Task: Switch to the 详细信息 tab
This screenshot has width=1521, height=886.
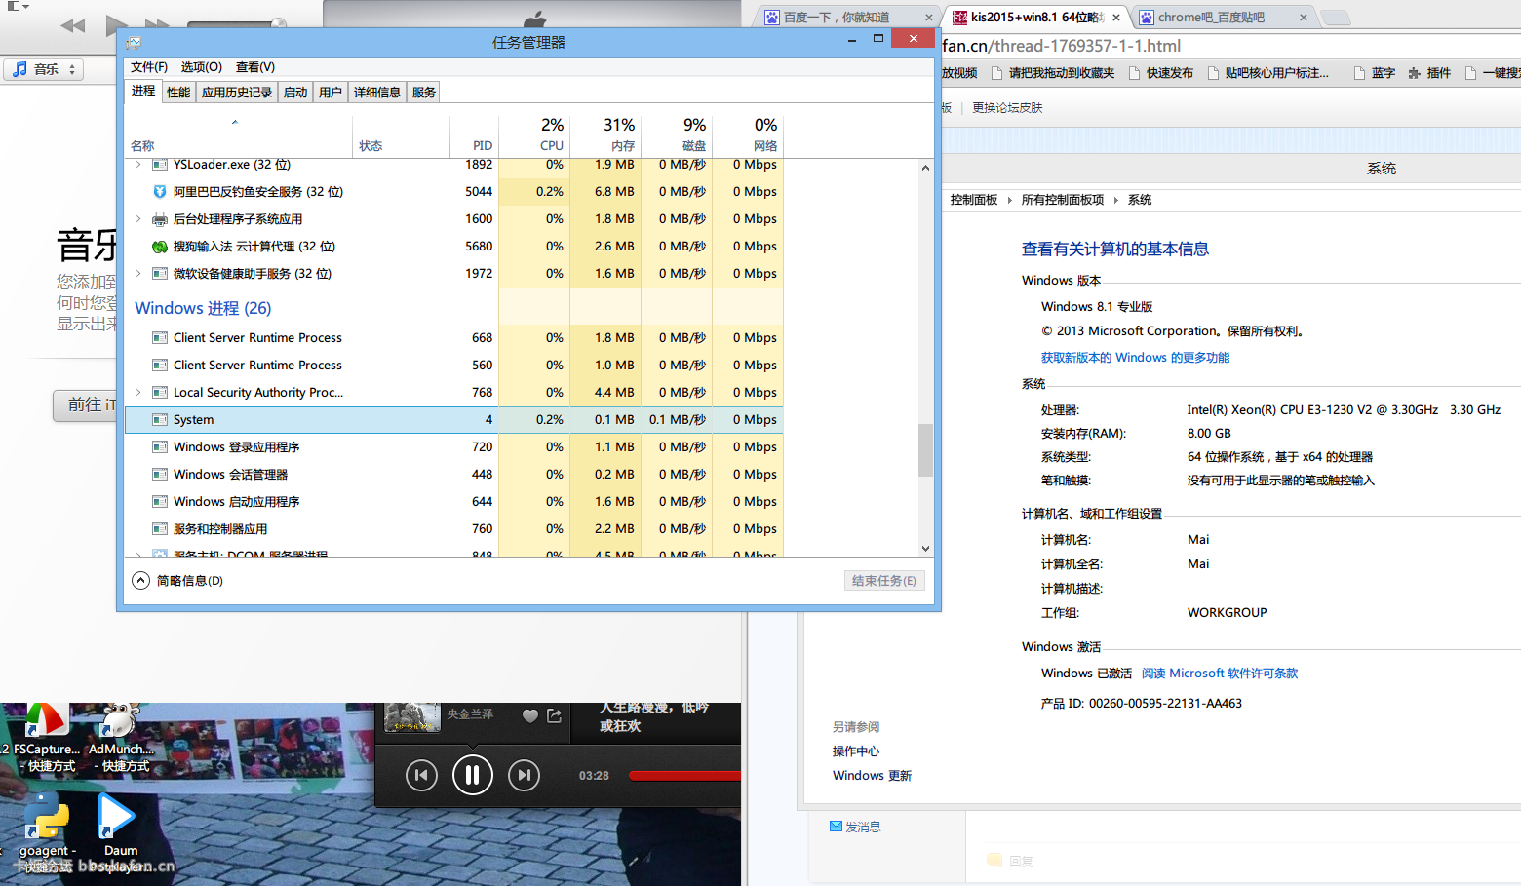Action: [x=377, y=93]
